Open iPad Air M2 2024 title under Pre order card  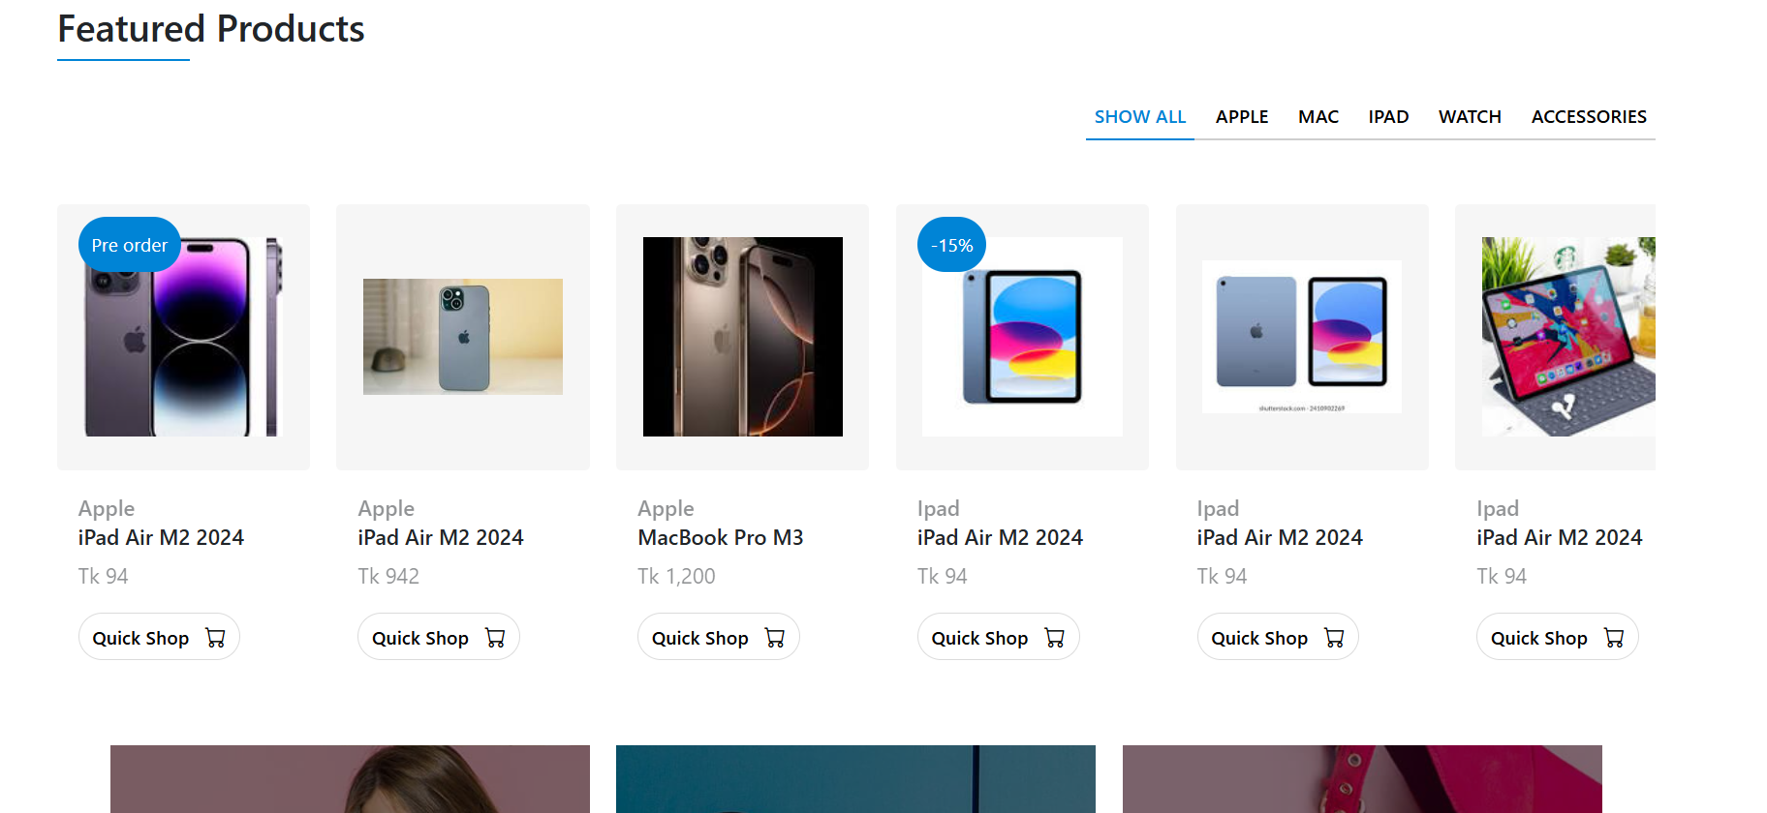(x=161, y=537)
